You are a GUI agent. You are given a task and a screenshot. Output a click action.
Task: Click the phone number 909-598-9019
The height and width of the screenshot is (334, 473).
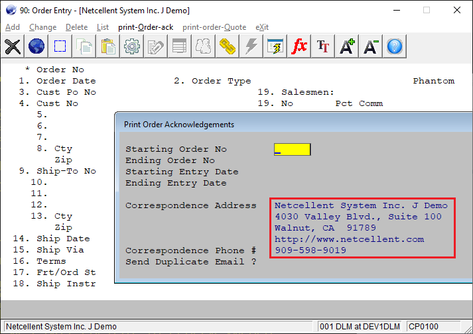pyautogui.click(x=310, y=250)
